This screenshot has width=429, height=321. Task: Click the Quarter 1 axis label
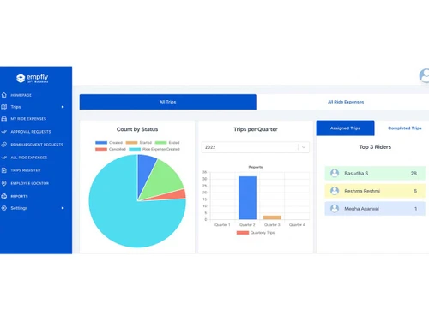(222, 225)
